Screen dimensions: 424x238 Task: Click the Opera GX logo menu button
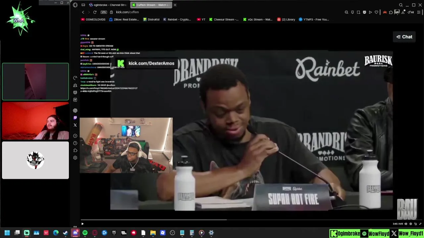point(75,5)
